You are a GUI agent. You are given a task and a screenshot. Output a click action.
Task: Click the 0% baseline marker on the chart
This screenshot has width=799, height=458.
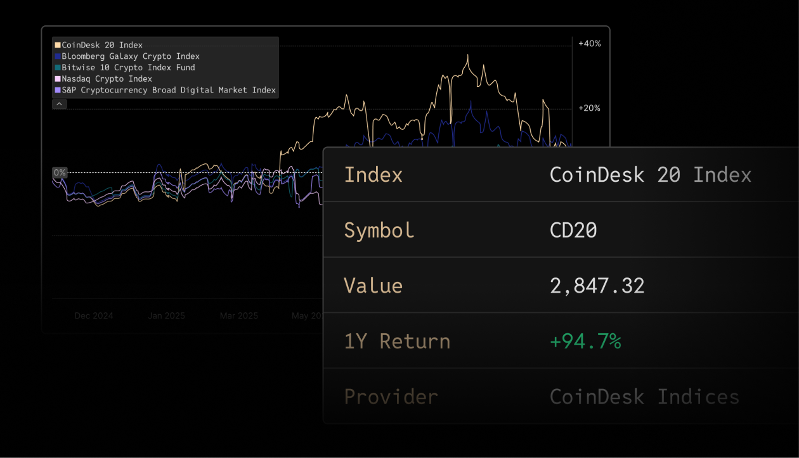click(60, 172)
